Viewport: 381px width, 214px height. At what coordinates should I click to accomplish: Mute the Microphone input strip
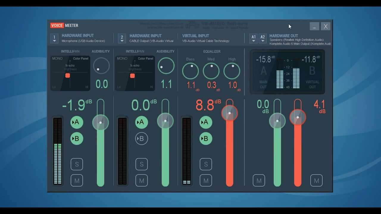(x=77, y=180)
